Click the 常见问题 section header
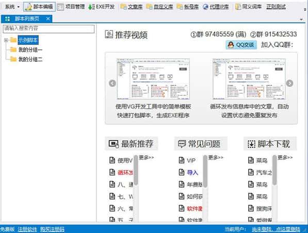 click(x=201, y=144)
